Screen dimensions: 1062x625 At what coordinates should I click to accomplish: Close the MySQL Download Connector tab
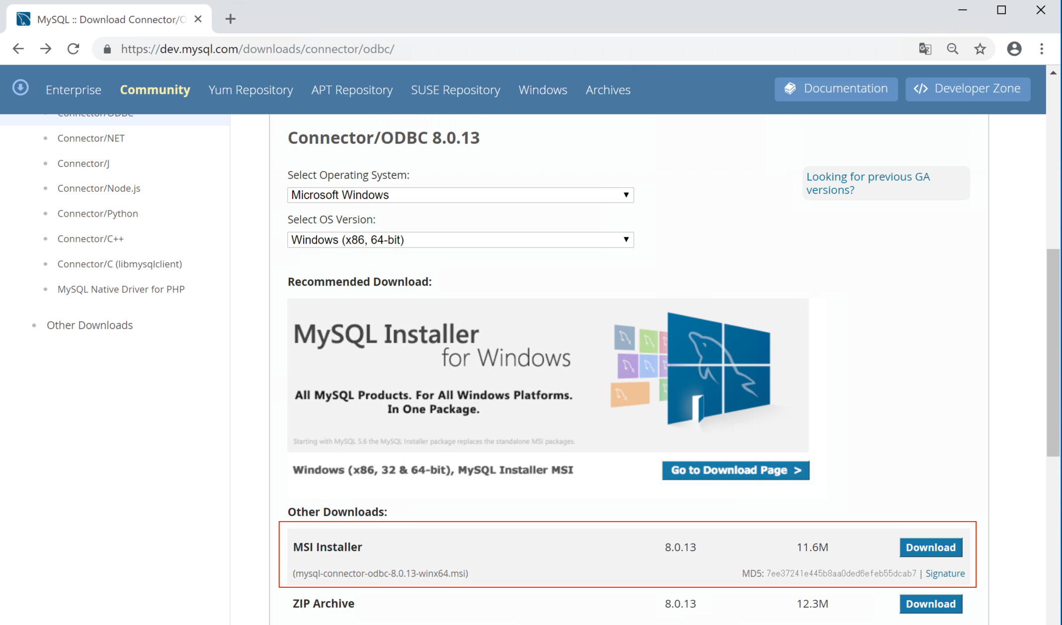(198, 19)
